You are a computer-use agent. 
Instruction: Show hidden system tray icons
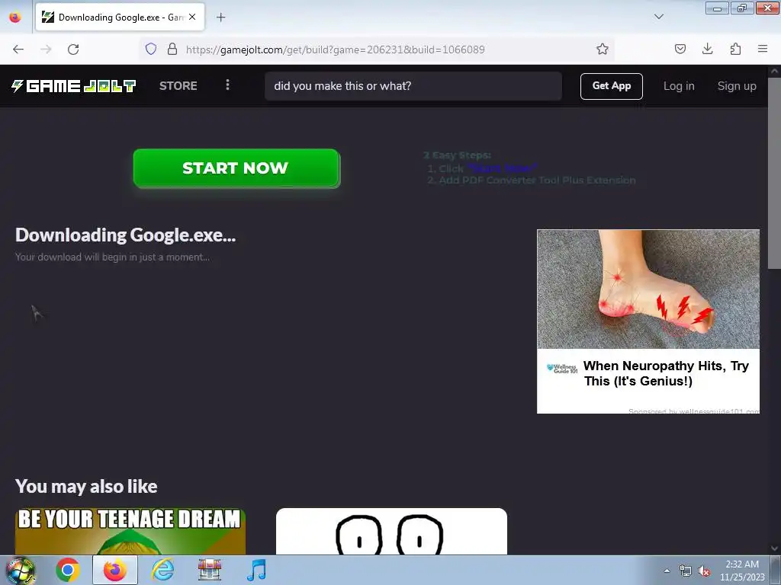tap(667, 571)
